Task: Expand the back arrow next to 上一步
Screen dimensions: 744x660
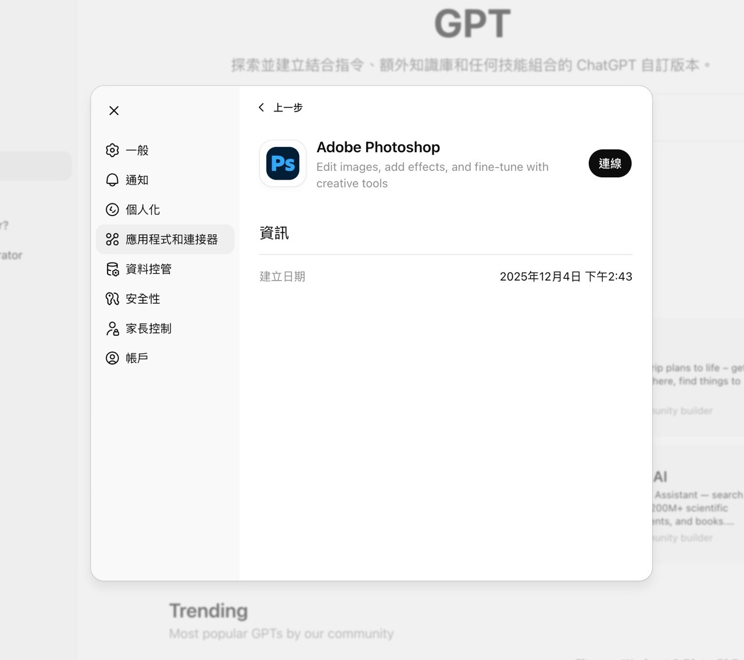Action: 261,107
